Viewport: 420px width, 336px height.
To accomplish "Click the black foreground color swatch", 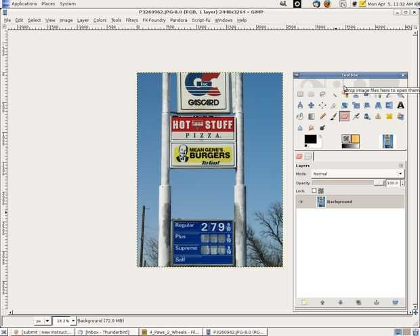I will (x=310, y=139).
